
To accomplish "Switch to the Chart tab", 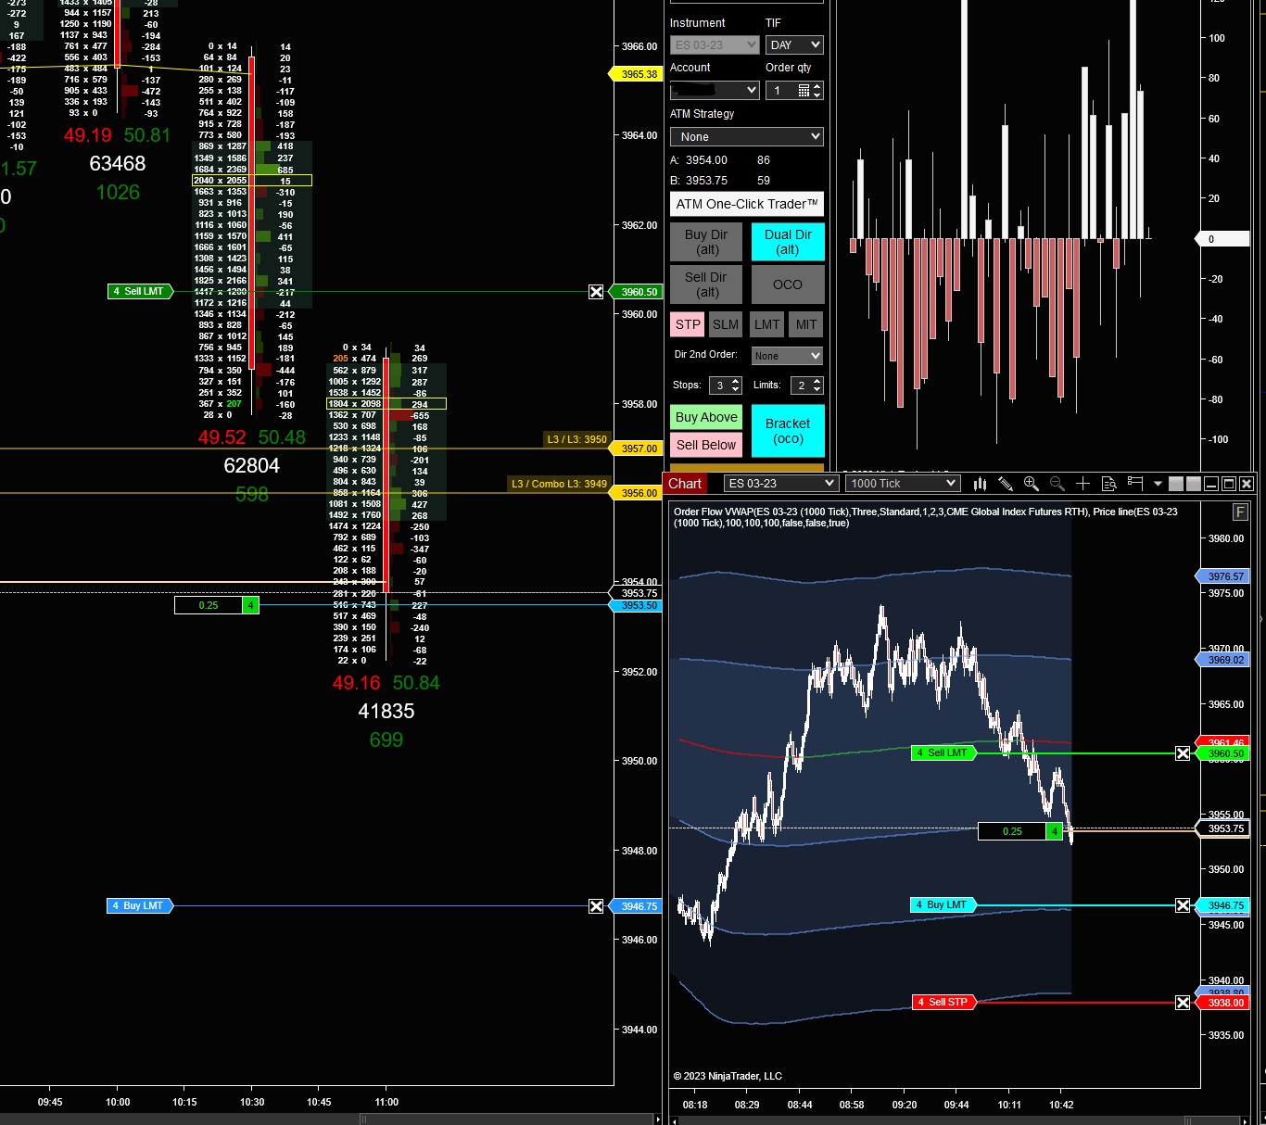I will pos(685,484).
